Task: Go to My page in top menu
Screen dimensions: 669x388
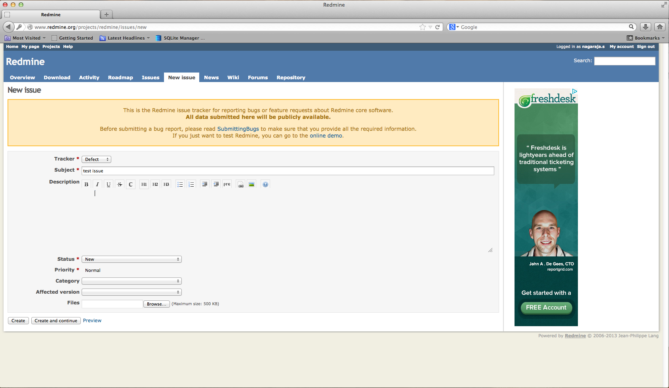Action: coord(30,47)
